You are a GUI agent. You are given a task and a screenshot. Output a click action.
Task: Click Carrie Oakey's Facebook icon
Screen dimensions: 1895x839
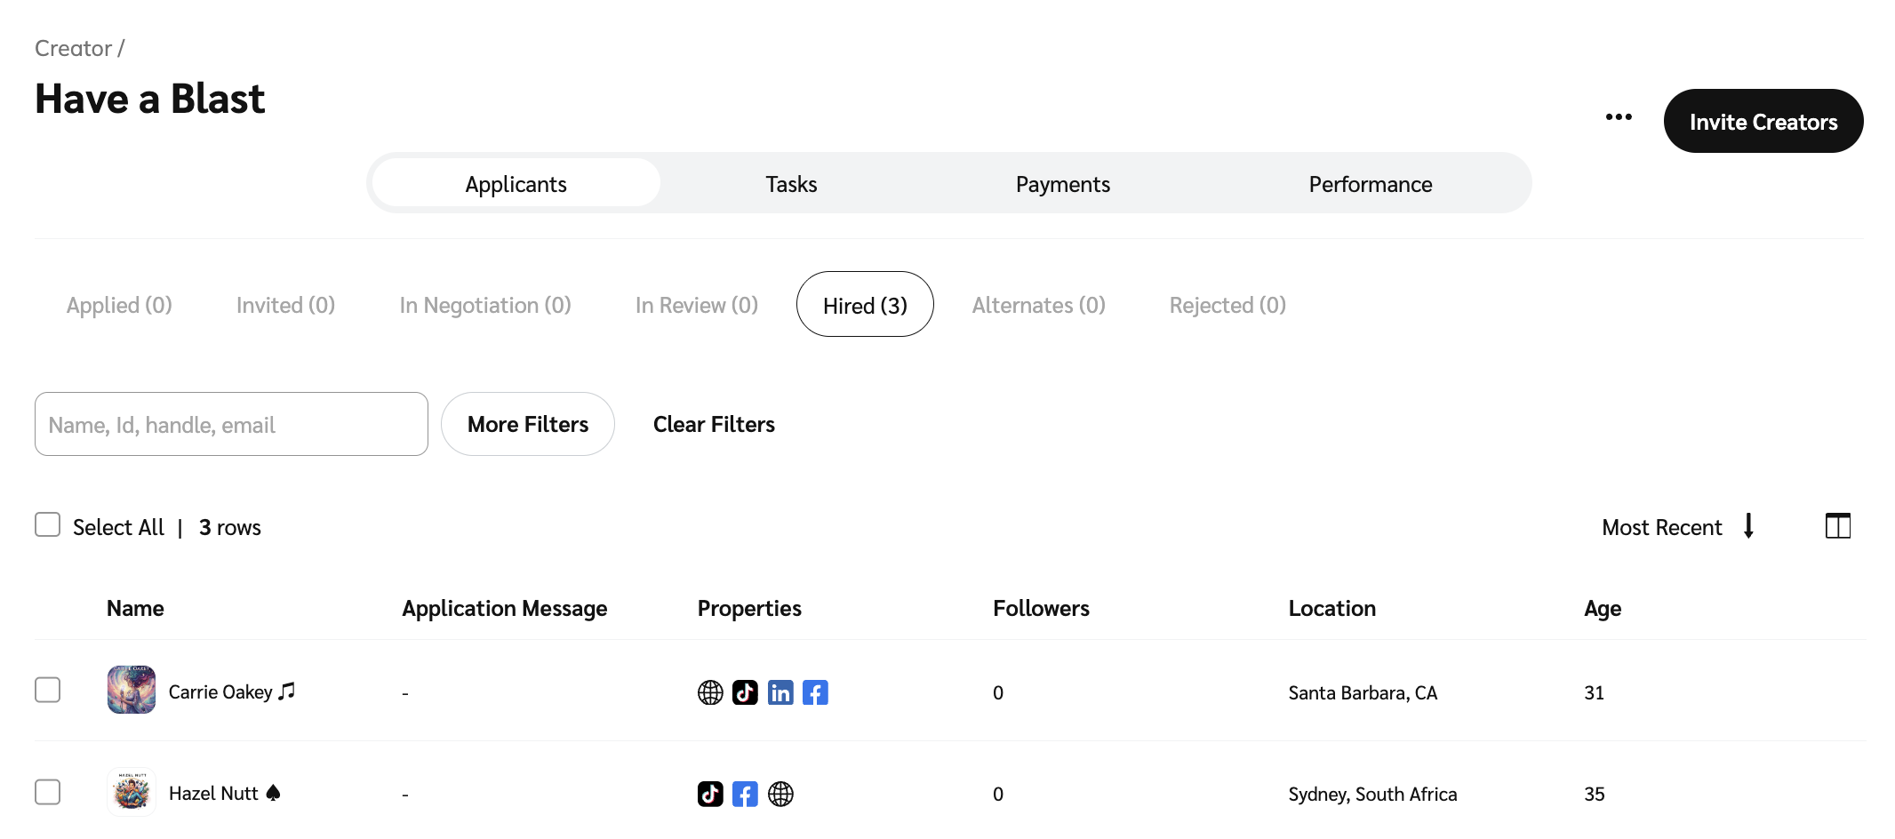815,692
